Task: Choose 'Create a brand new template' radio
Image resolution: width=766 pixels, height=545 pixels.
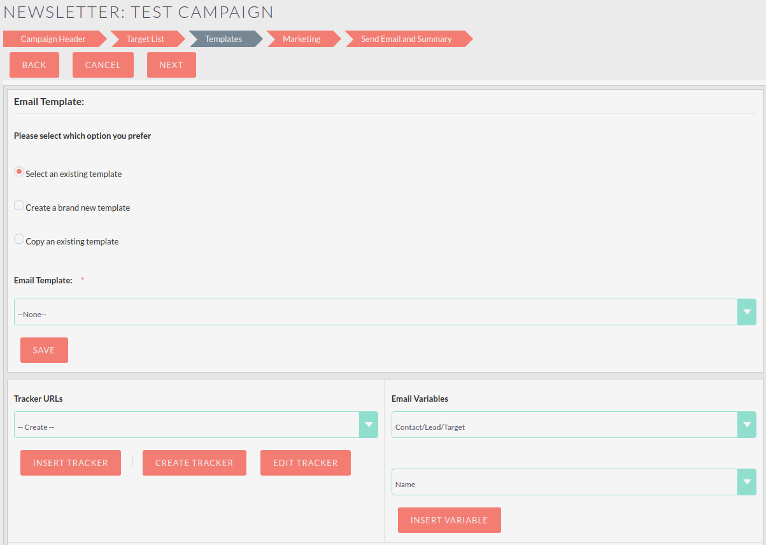Action: click(19, 206)
